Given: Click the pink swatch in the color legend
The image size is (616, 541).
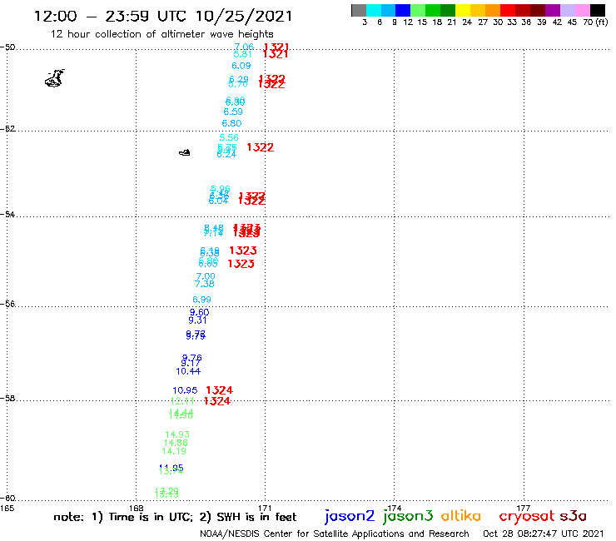Looking at the screenshot, I should 582,10.
